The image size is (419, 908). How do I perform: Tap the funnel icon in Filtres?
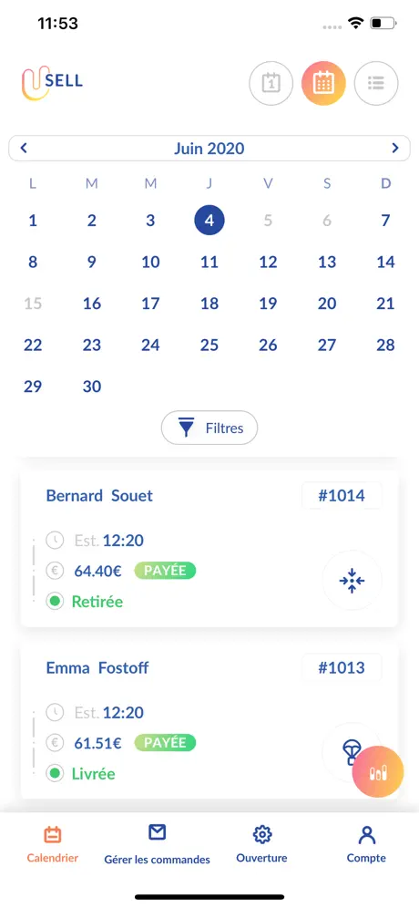187,428
